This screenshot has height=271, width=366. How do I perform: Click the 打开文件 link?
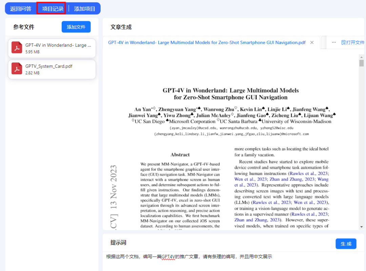(x=353, y=42)
